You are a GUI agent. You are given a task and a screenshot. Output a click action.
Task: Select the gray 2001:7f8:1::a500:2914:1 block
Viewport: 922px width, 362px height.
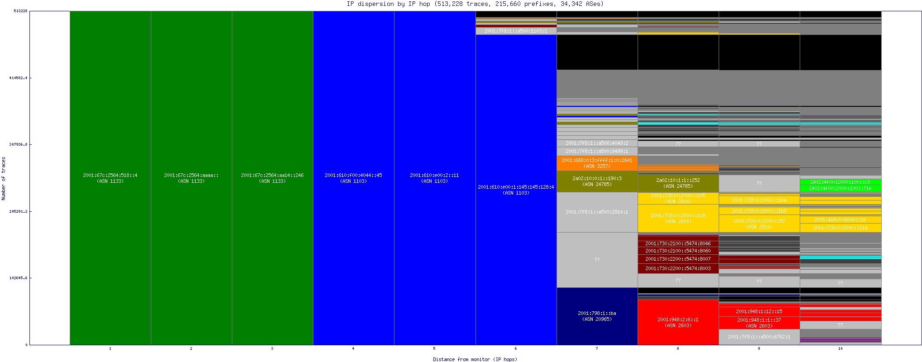tap(597, 212)
